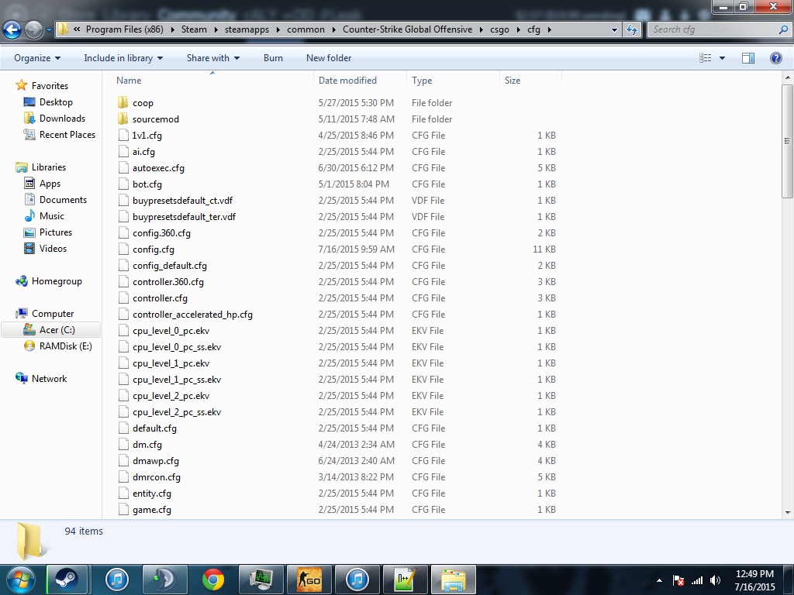This screenshot has height=595, width=794.
Task: Select the Acer (C:) drive
Action: pyautogui.click(x=57, y=330)
